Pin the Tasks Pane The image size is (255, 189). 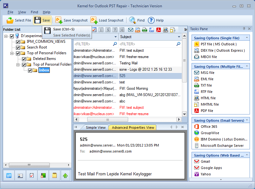point(244,29)
